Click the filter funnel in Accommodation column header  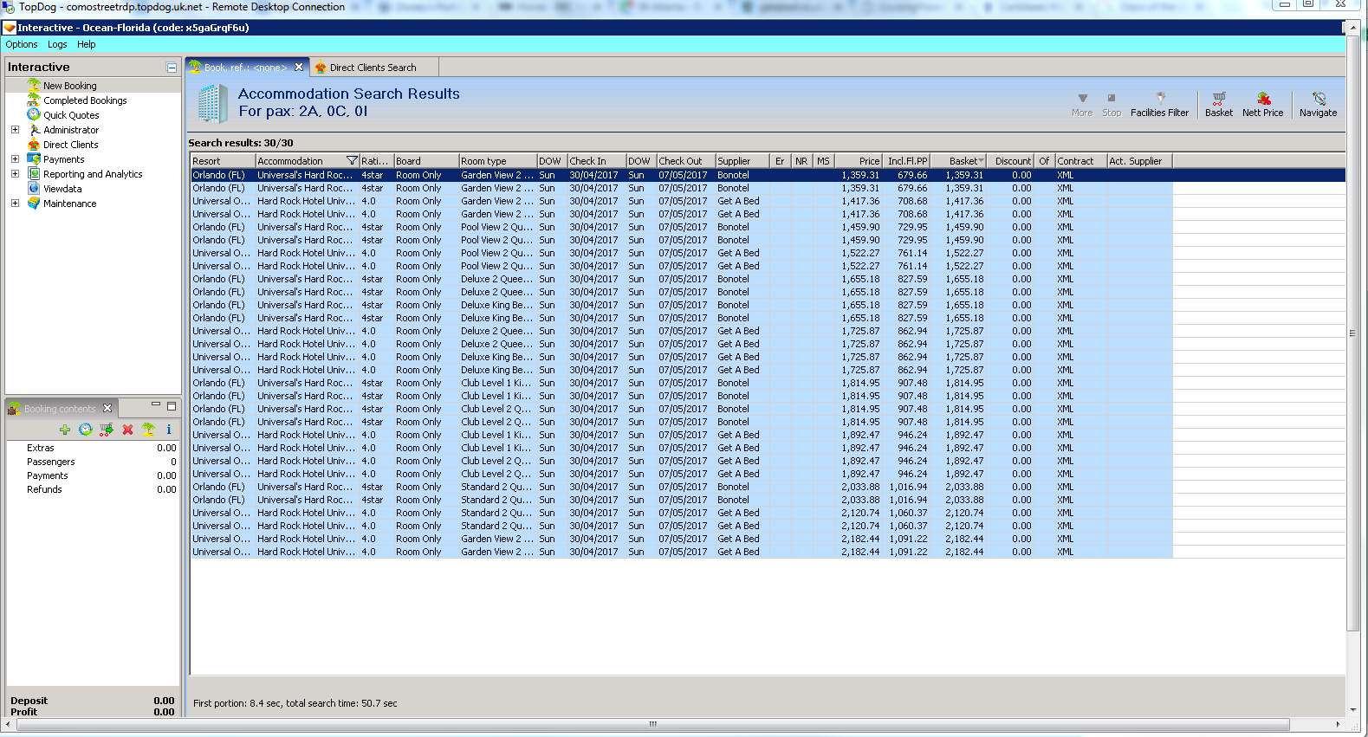[x=352, y=161]
